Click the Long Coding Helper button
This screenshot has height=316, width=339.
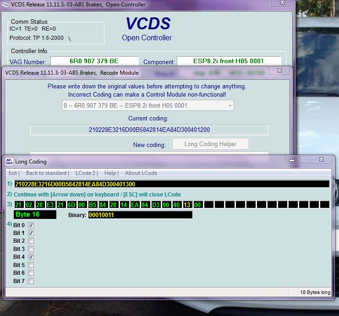211,144
